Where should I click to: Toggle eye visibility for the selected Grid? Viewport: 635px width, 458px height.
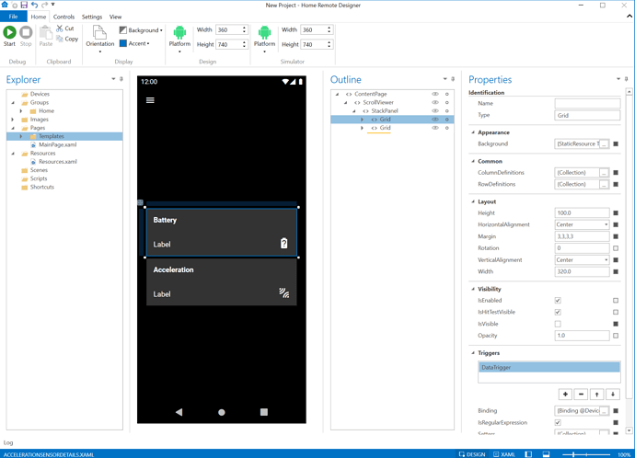435,120
